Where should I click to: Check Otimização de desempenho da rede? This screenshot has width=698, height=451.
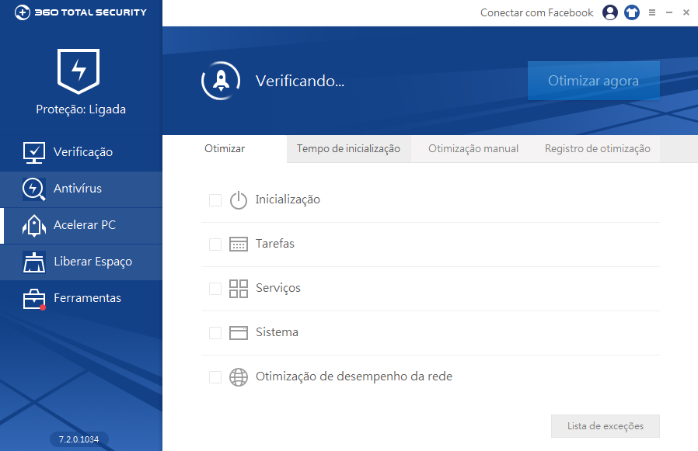pos(215,376)
